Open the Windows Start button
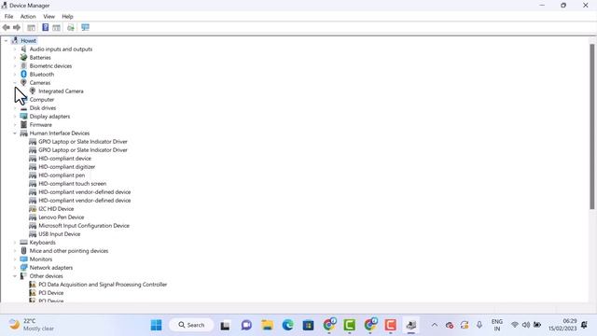597x336 pixels. point(156,325)
